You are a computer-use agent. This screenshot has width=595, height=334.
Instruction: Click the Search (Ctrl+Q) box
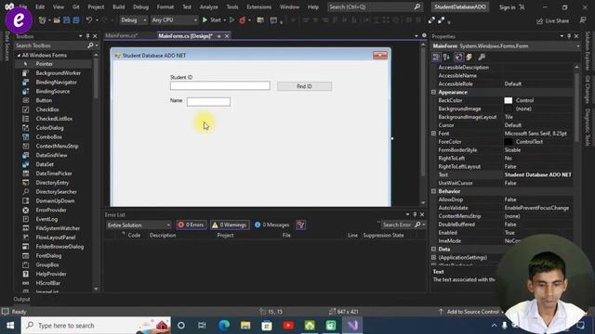[375, 6]
